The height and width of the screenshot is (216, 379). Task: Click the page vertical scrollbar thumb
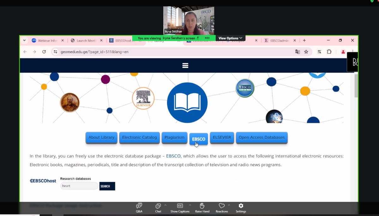356,86
